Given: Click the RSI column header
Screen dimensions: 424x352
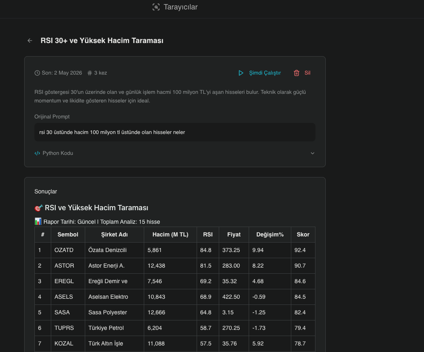Looking at the screenshot, I should [208, 234].
